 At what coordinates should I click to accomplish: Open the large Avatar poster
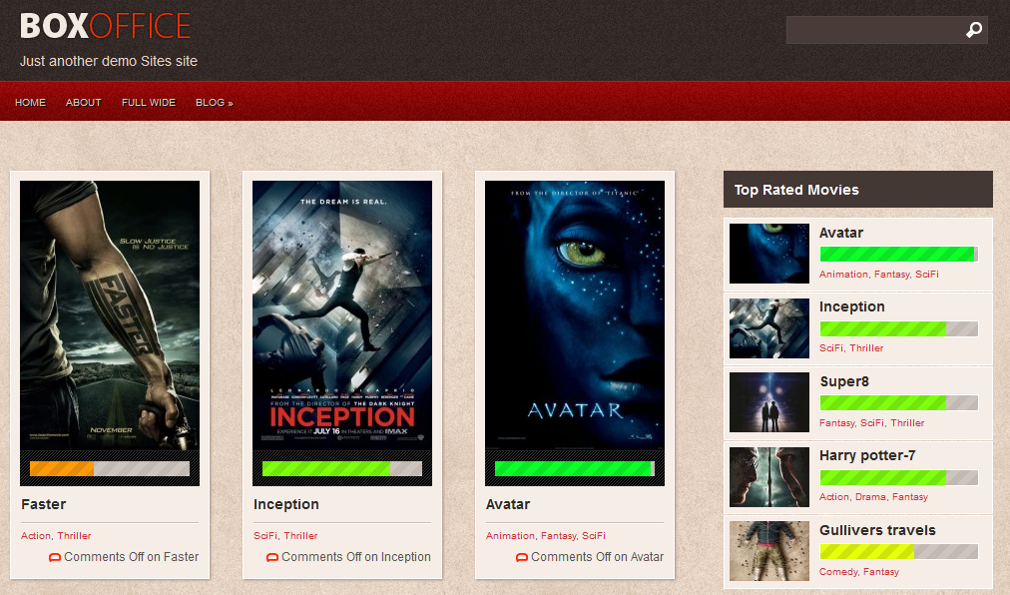[575, 315]
